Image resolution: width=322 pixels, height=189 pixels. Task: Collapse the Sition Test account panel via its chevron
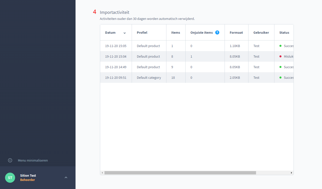pos(66,177)
